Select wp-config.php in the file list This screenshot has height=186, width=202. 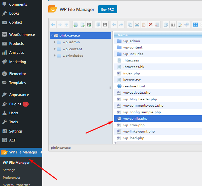point(158,119)
